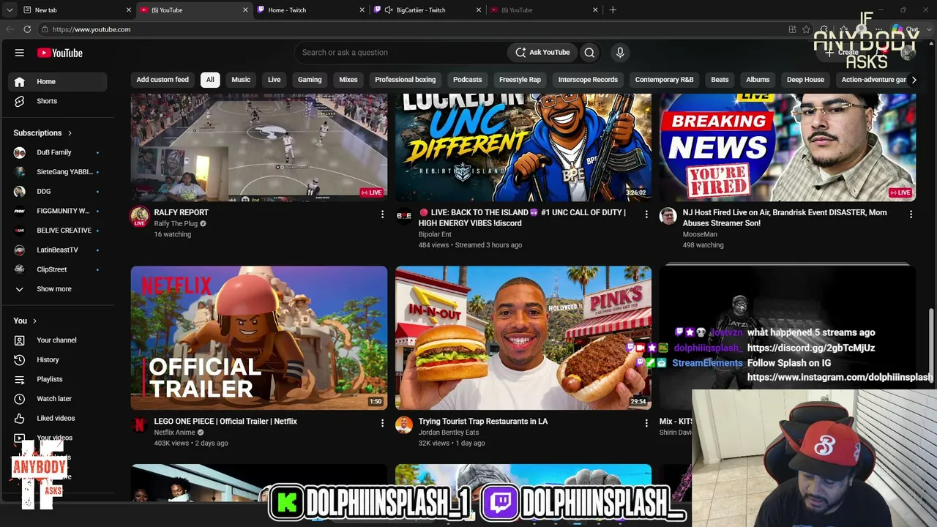
Task: Open MooseMan channel avatar
Action: (668, 215)
